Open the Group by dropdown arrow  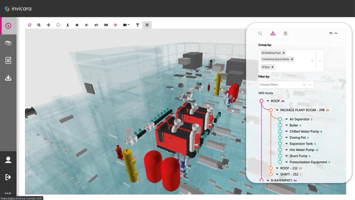point(320,61)
